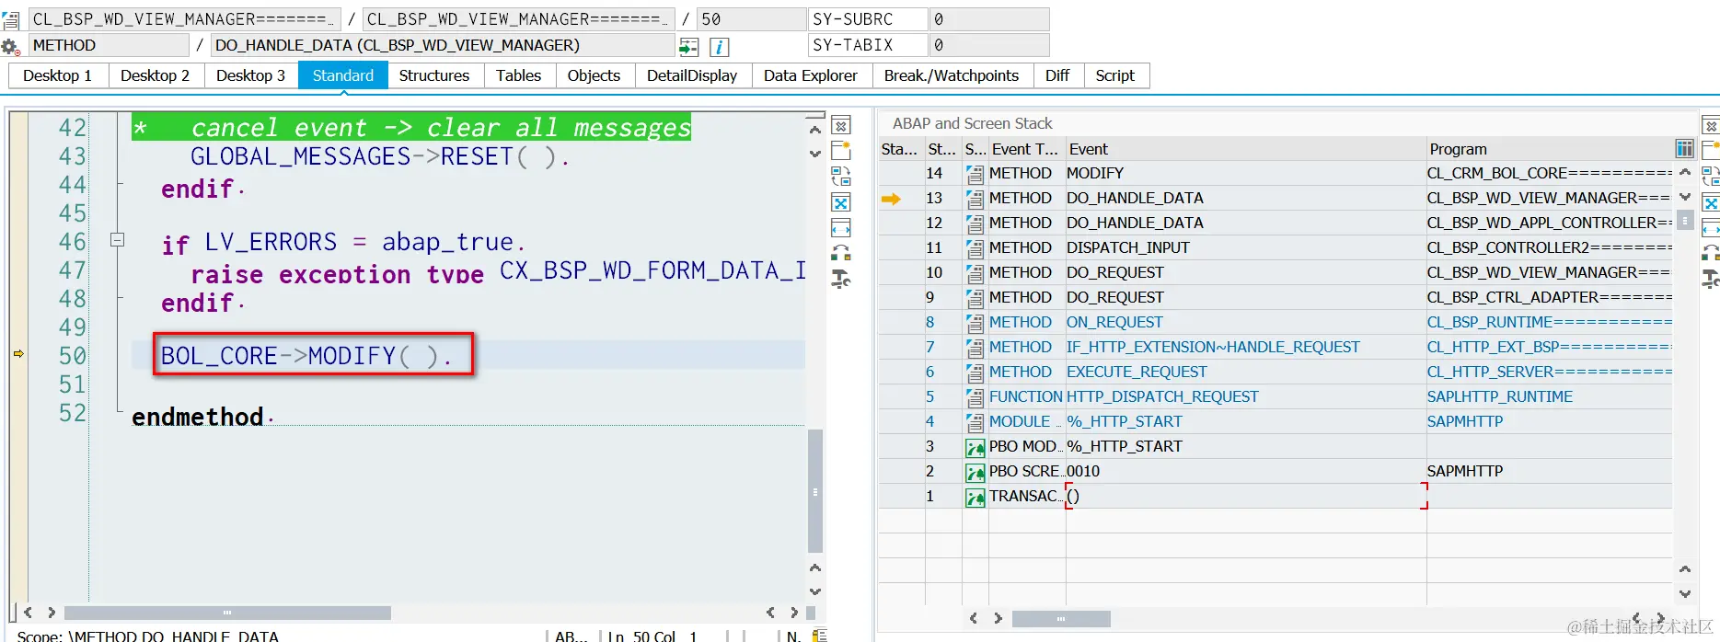Click the source code horizontal scrollbar thumb
Viewport: 1720px width, 642px height.
(x=227, y=613)
